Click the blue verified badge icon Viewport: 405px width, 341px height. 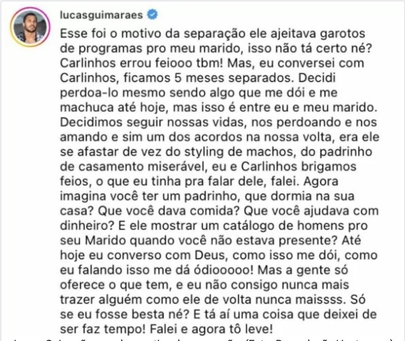[152, 14]
